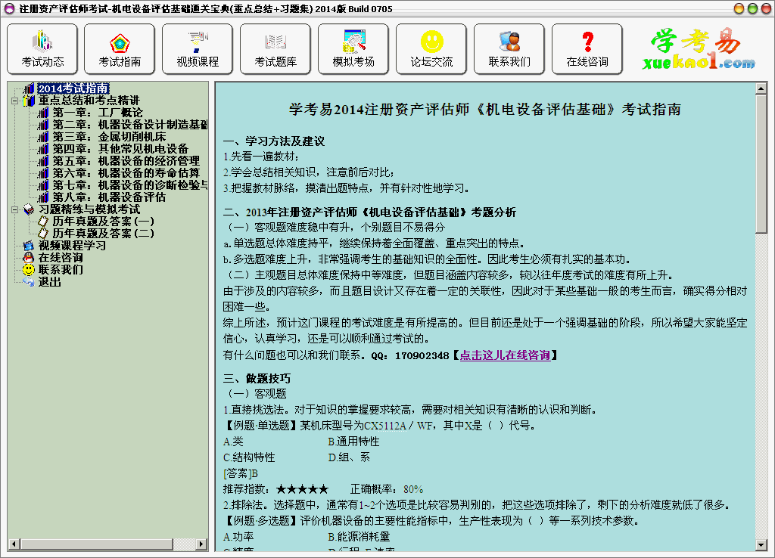Screen dimensions: 775x558
Task: Collapse the 重点总结和考点精讲 tree node
Action: tap(15, 101)
